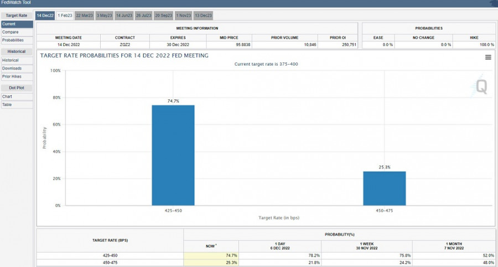Switch to the 1 Feb23 meeting tab
Image resolution: width=498 pixels, height=267 pixels.
click(x=64, y=15)
